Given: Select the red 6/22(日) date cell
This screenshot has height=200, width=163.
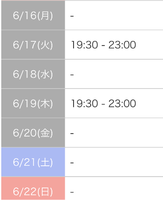Looking at the screenshot, I should coord(33,188).
